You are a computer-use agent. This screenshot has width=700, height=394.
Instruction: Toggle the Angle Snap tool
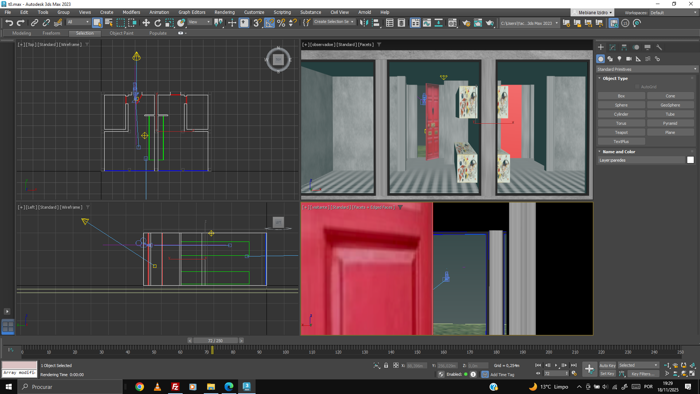coord(269,23)
